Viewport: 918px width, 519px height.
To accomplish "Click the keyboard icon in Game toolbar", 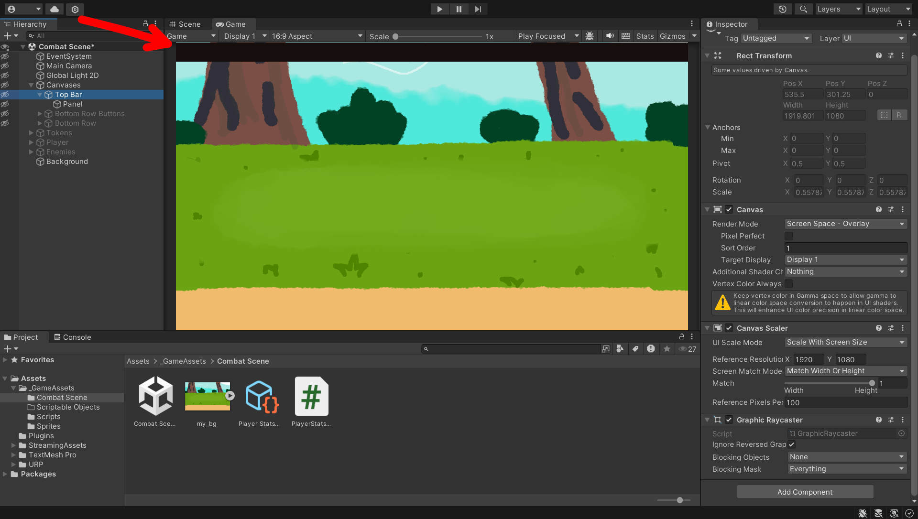I will [x=625, y=36].
